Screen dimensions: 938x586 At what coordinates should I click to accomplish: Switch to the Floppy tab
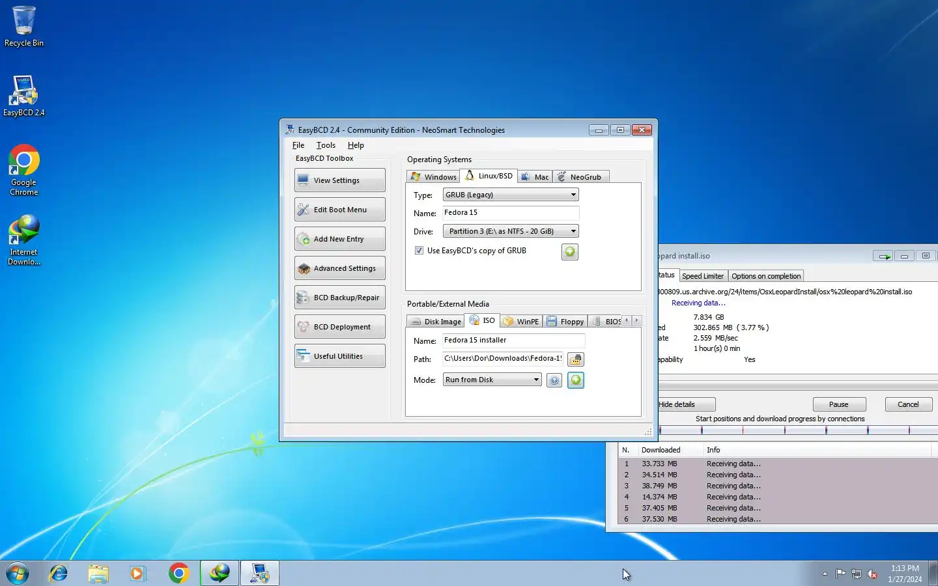coord(565,322)
